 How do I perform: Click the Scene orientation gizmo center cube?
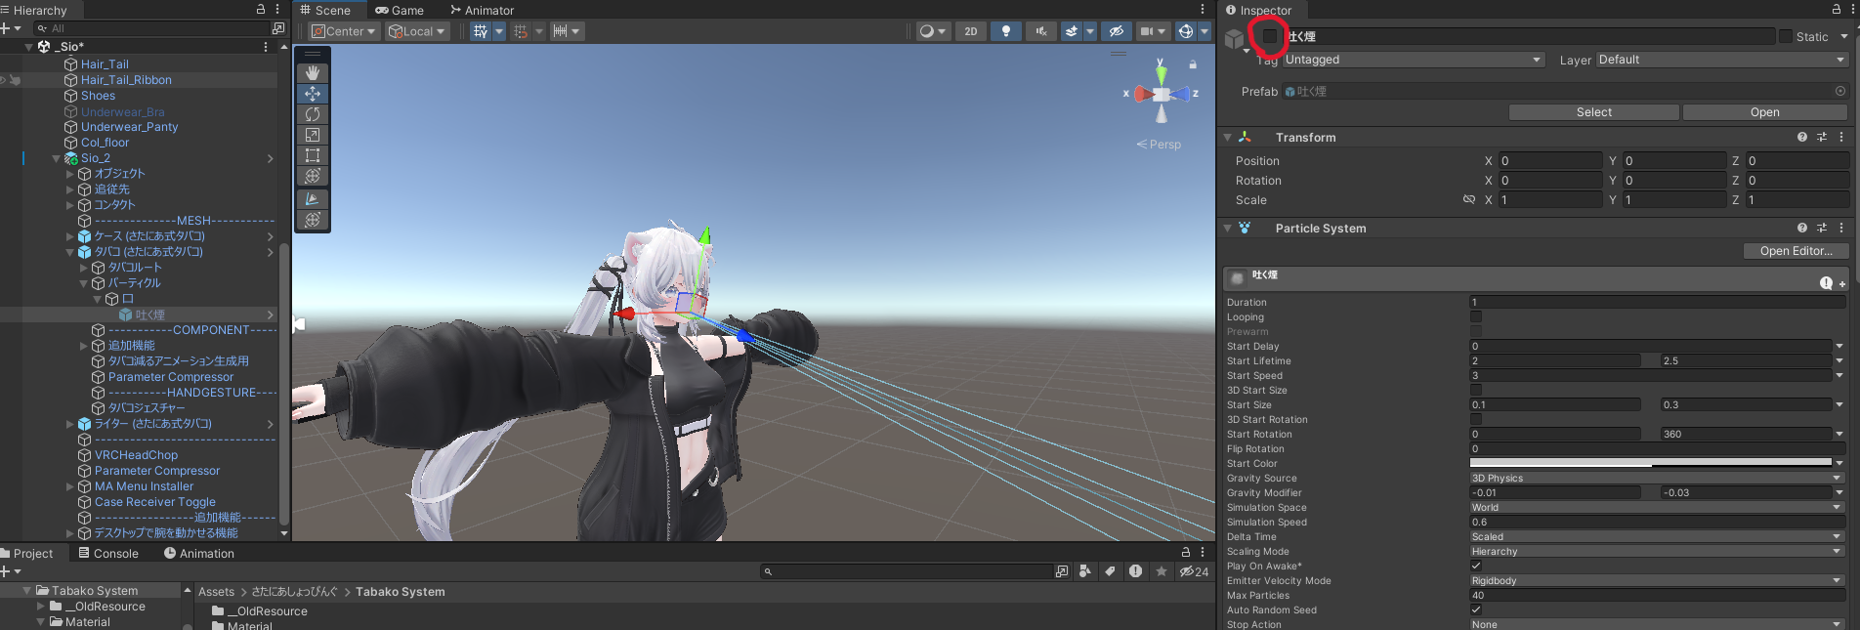tap(1161, 95)
